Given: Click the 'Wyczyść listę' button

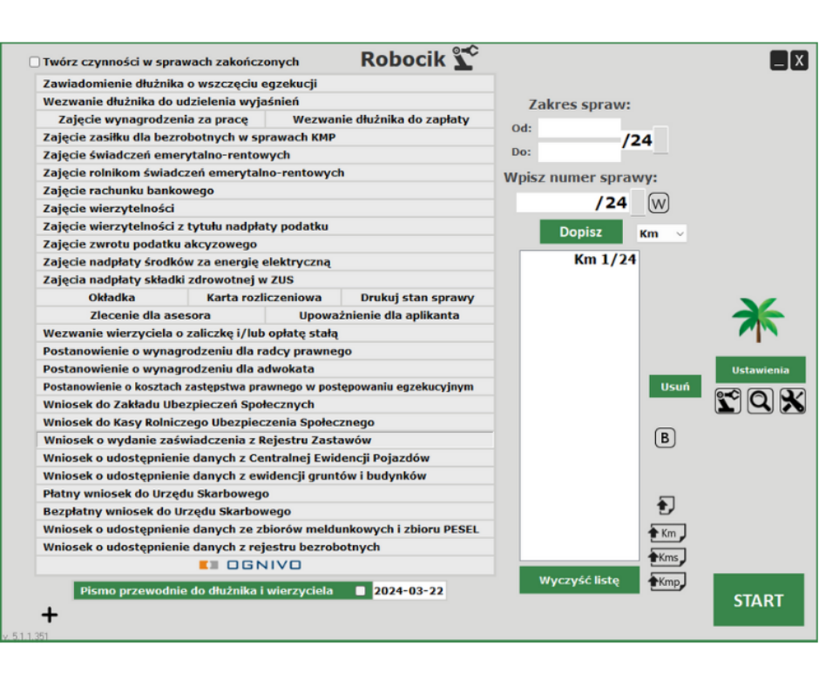Looking at the screenshot, I should (x=579, y=580).
